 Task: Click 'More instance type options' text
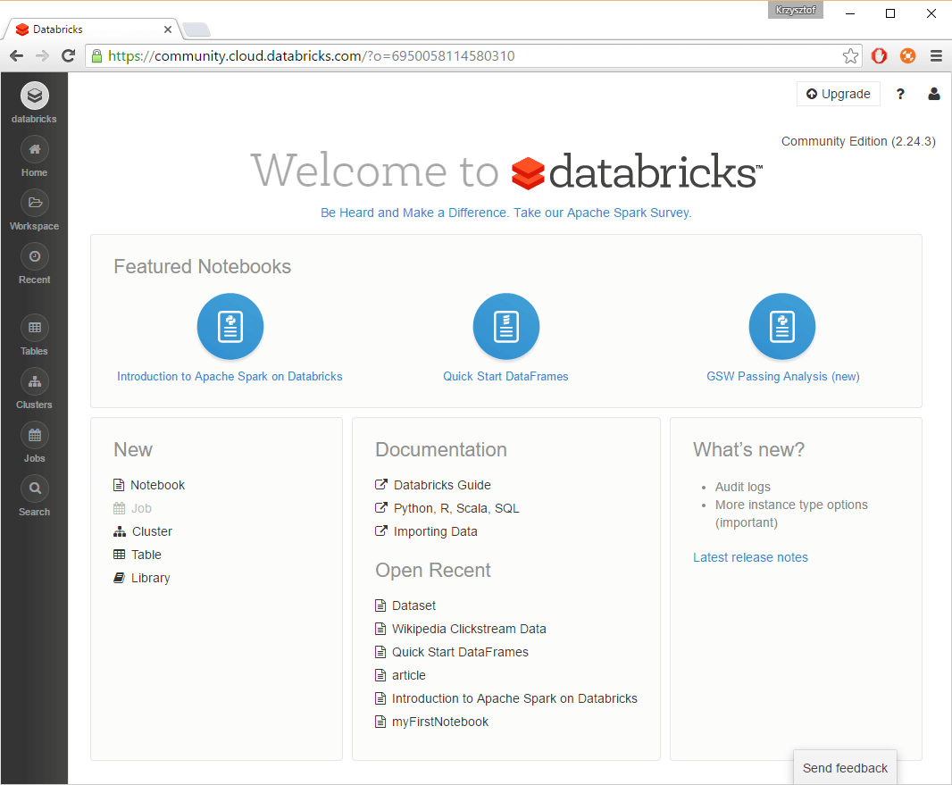point(791,505)
